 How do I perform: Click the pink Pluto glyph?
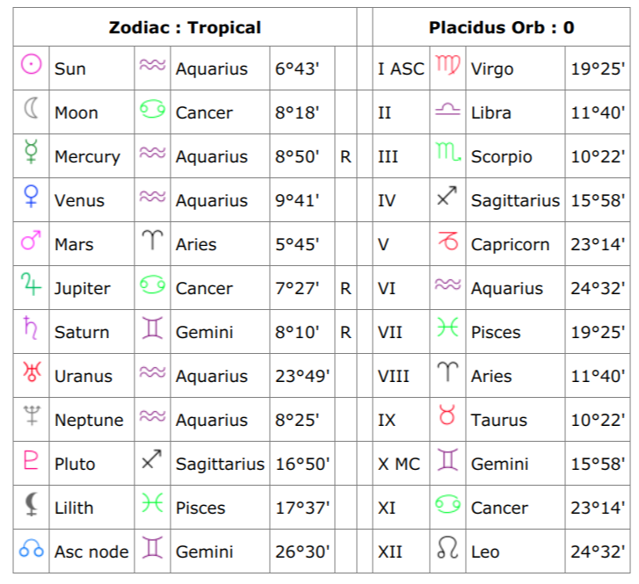[x=31, y=460]
